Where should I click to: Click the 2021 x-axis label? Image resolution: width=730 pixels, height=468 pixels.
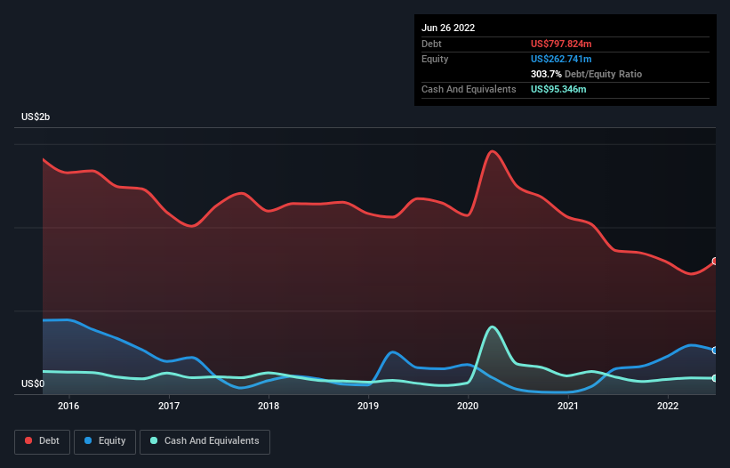(568, 406)
